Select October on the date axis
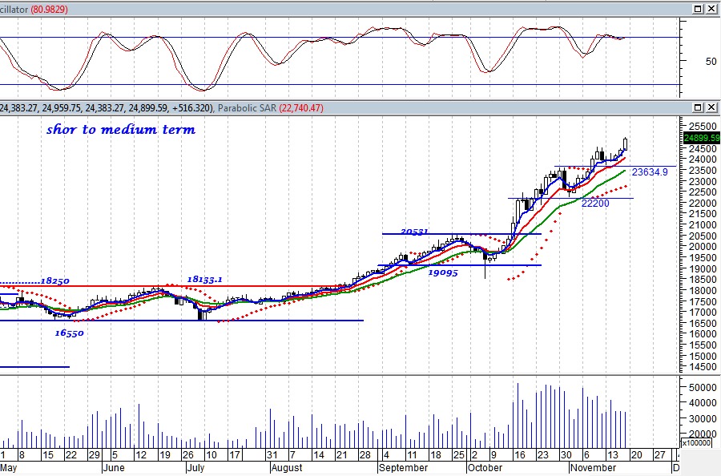 point(484,467)
